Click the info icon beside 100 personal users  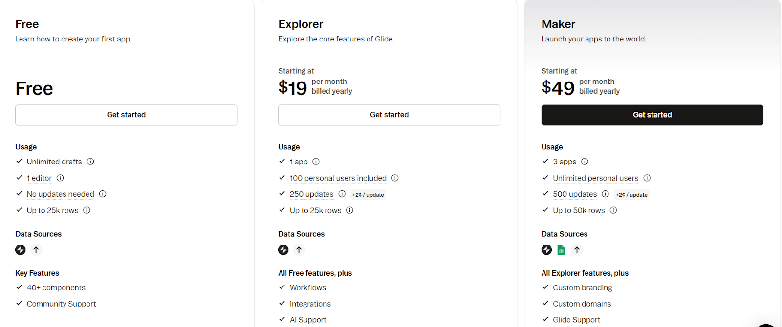[395, 178]
